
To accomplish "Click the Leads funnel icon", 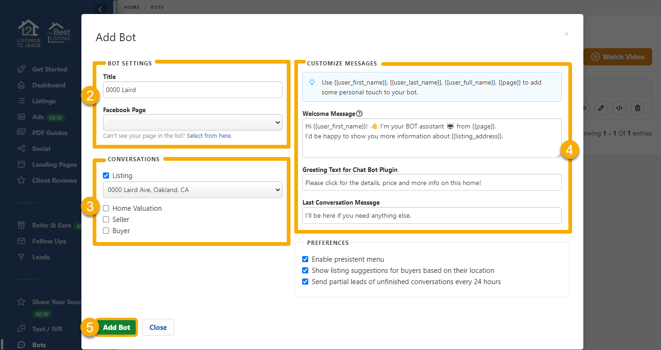I will [x=21, y=257].
